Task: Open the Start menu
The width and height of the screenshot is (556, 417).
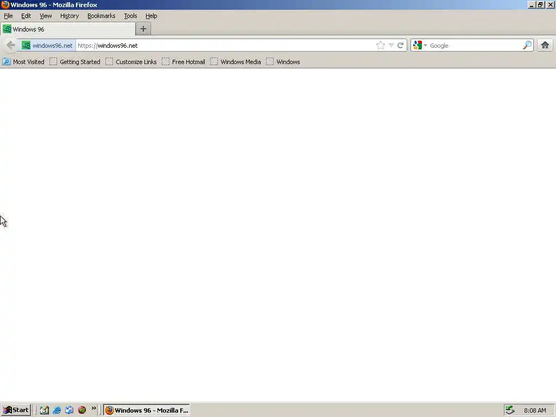Action: tap(16, 410)
